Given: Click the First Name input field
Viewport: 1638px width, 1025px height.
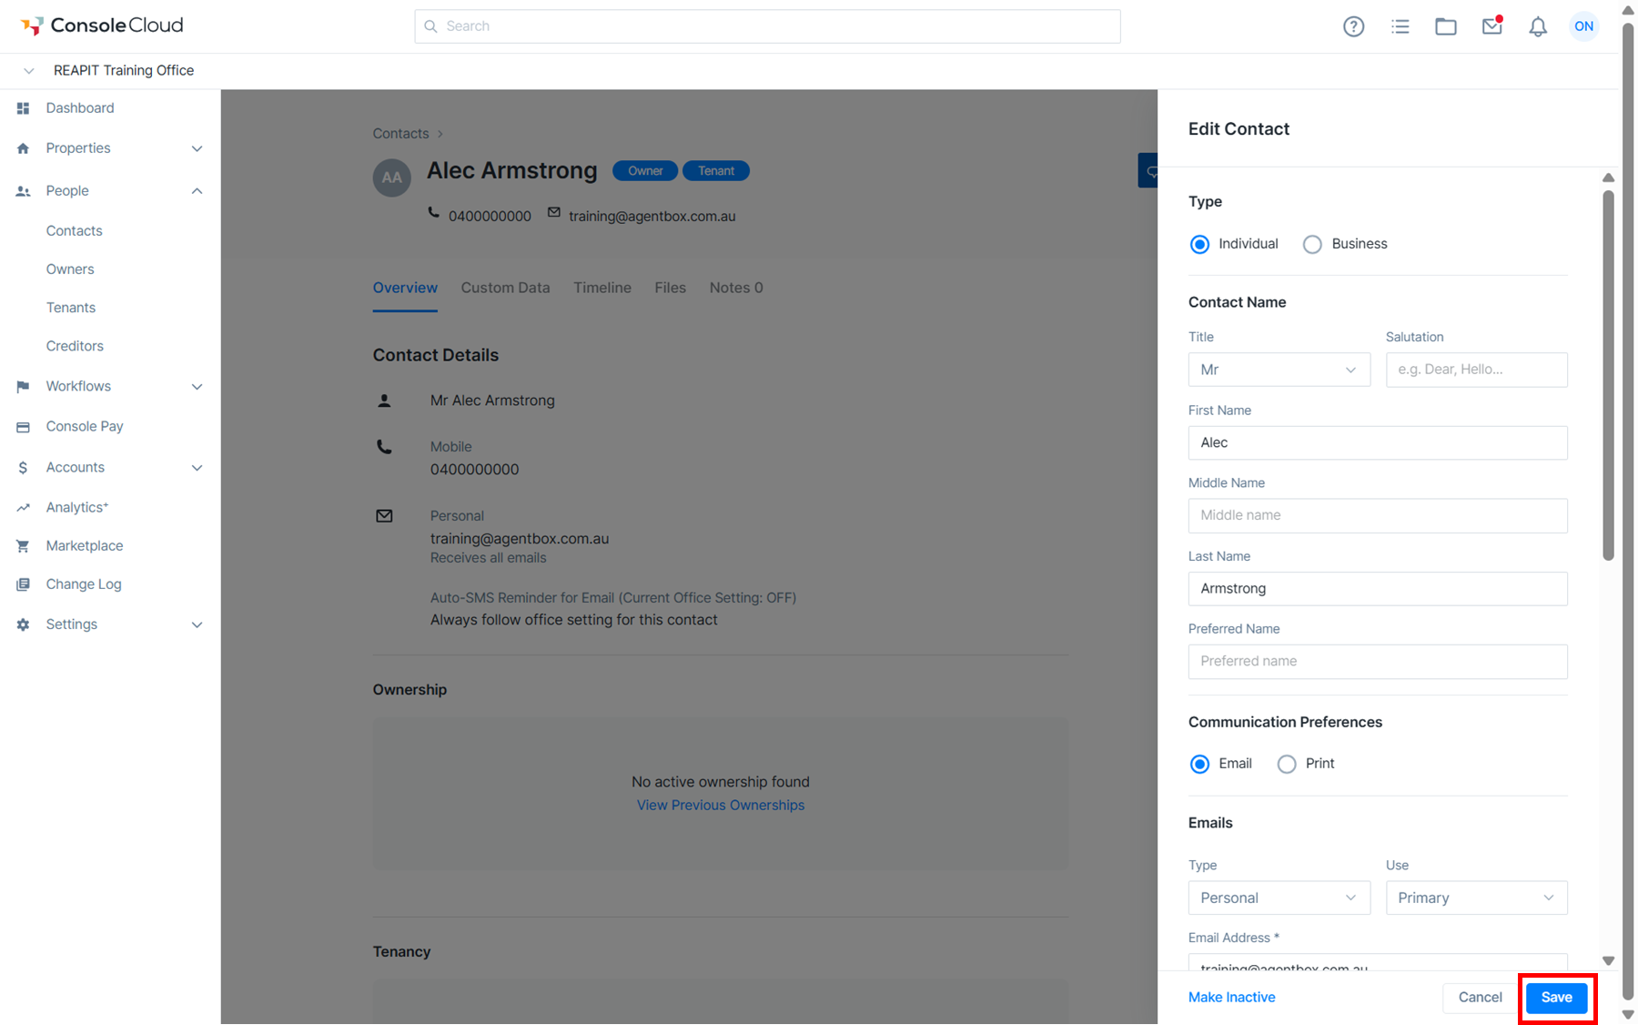Looking at the screenshot, I should pos(1378,443).
